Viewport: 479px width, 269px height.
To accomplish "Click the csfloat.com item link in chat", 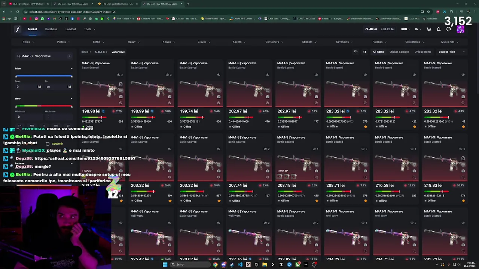I will 85,158.
